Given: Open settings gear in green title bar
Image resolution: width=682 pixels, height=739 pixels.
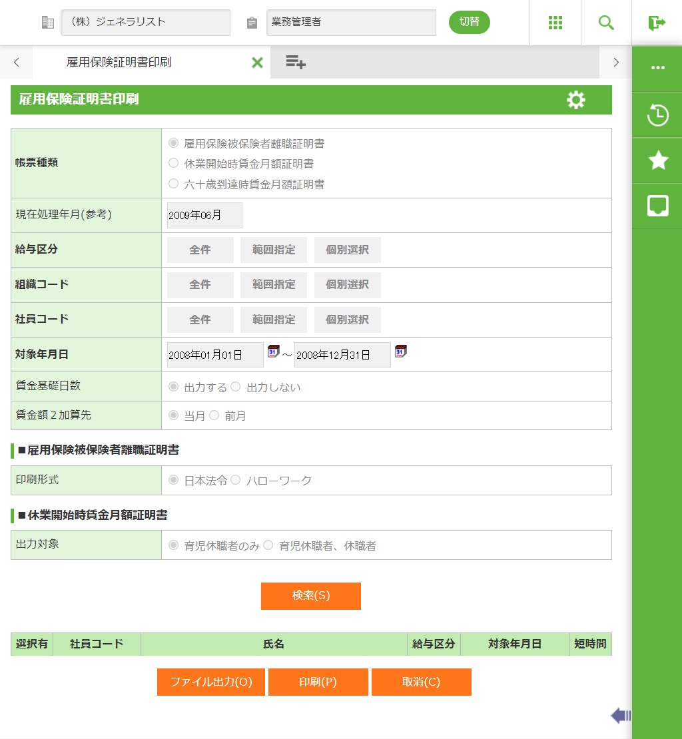Looking at the screenshot, I should (575, 100).
